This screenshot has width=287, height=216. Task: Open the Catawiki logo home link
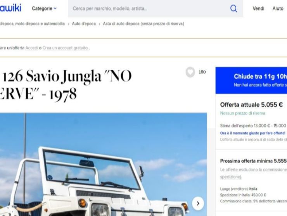point(10,8)
